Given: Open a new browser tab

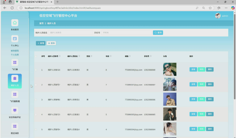Looking at the screenshot, I should [57, 2].
